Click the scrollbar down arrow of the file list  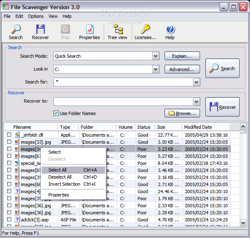pos(243,223)
